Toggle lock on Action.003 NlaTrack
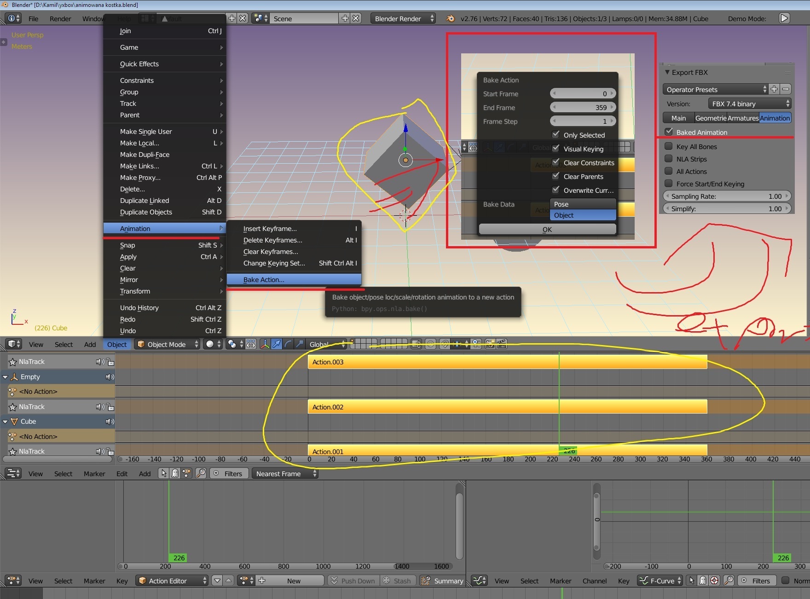The height and width of the screenshot is (599, 810). (x=110, y=362)
